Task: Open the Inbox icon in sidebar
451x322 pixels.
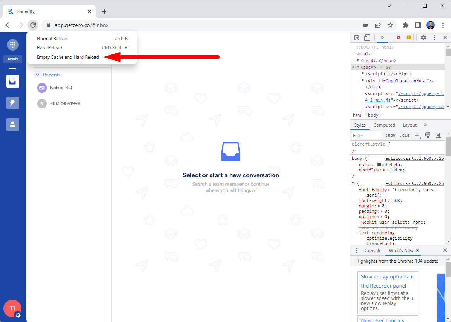Action: [x=13, y=81]
